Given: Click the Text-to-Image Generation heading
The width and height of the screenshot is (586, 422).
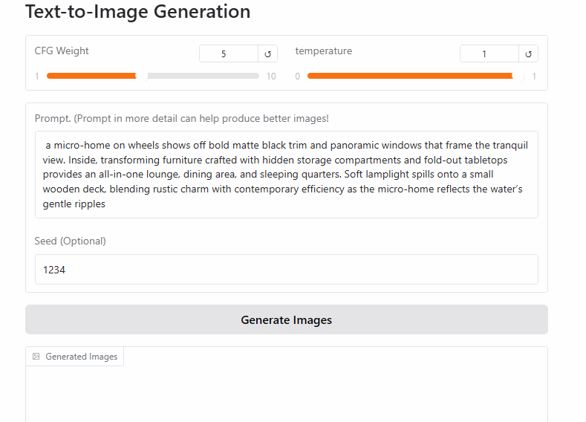Looking at the screenshot, I should [138, 11].
